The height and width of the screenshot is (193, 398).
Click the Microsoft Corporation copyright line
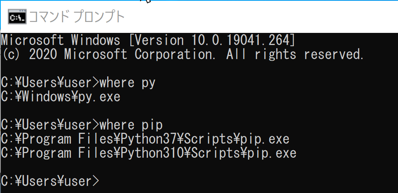182,54
